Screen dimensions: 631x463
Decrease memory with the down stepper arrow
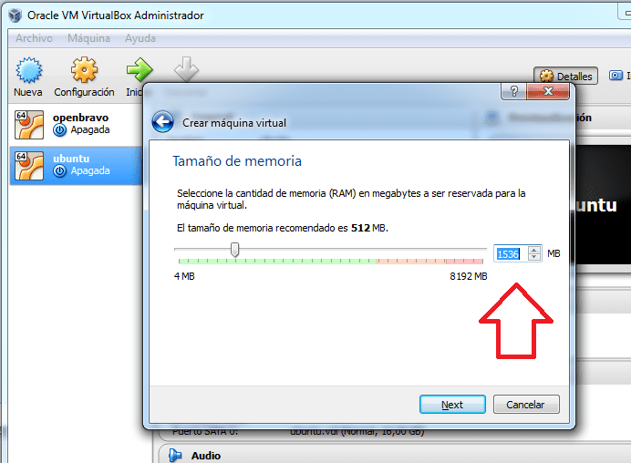(534, 257)
